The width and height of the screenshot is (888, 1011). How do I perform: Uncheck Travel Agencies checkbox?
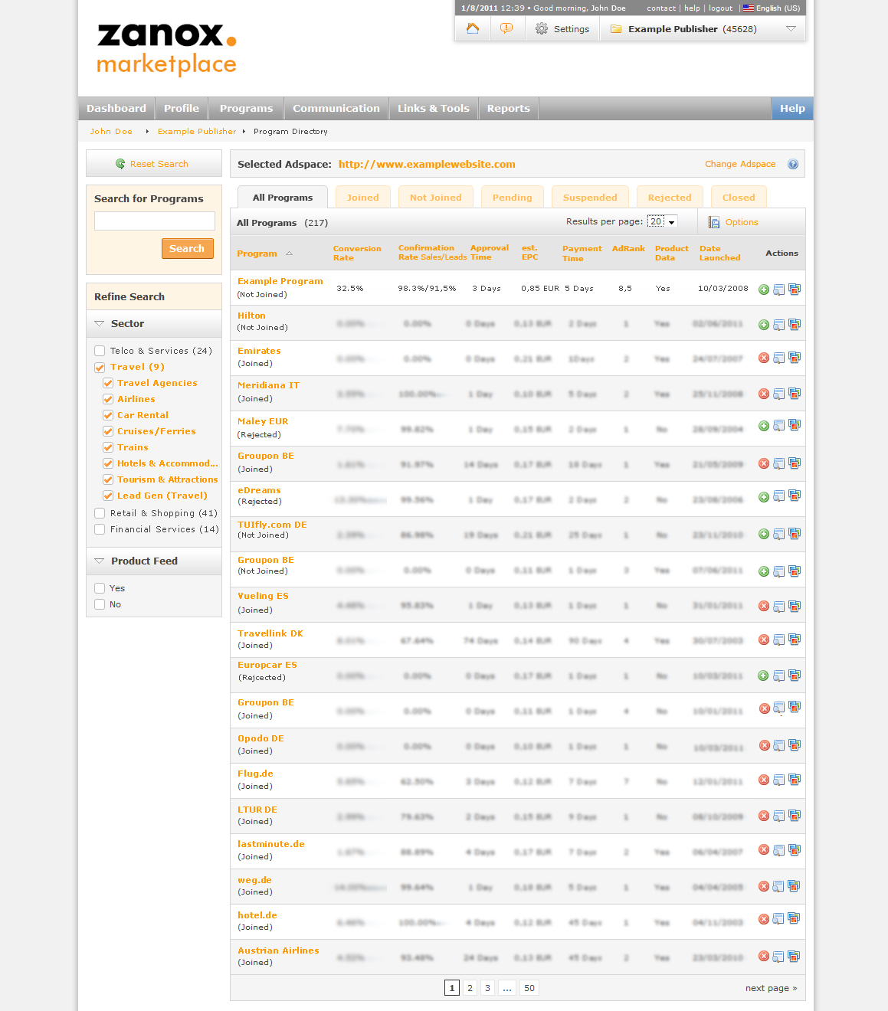(x=108, y=383)
